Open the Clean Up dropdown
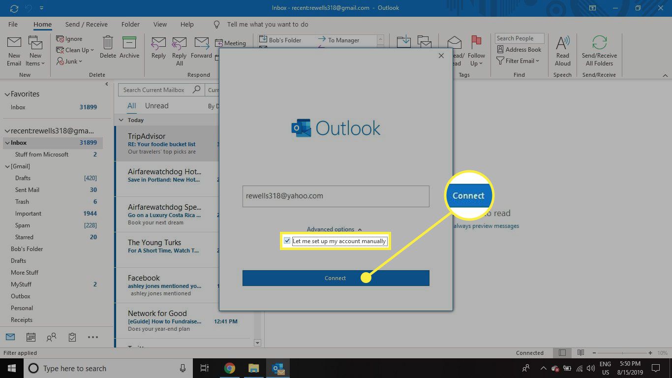672x378 pixels. tap(74, 50)
